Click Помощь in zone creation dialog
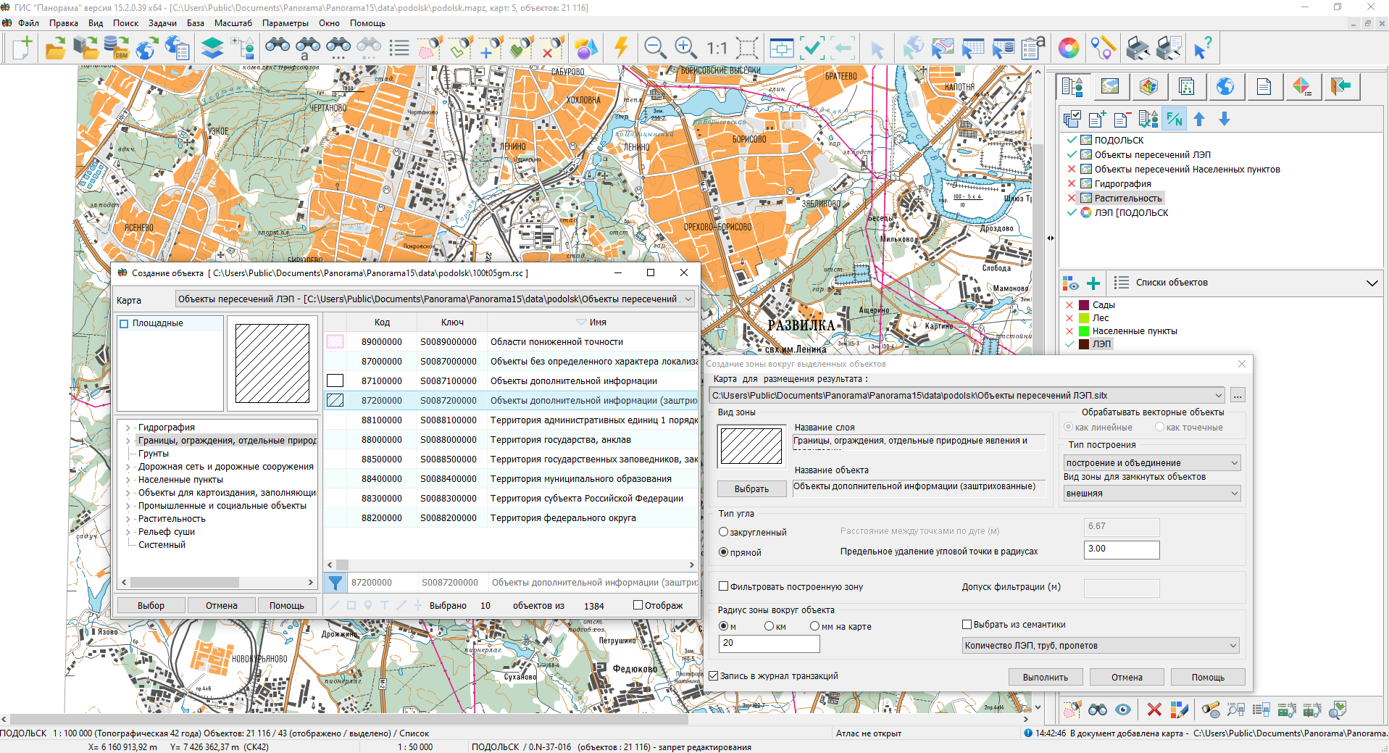This screenshot has width=1389, height=753. coord(1208,677)
